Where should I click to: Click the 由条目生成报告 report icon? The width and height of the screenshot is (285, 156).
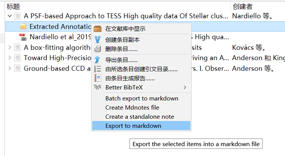click(98, 78)
